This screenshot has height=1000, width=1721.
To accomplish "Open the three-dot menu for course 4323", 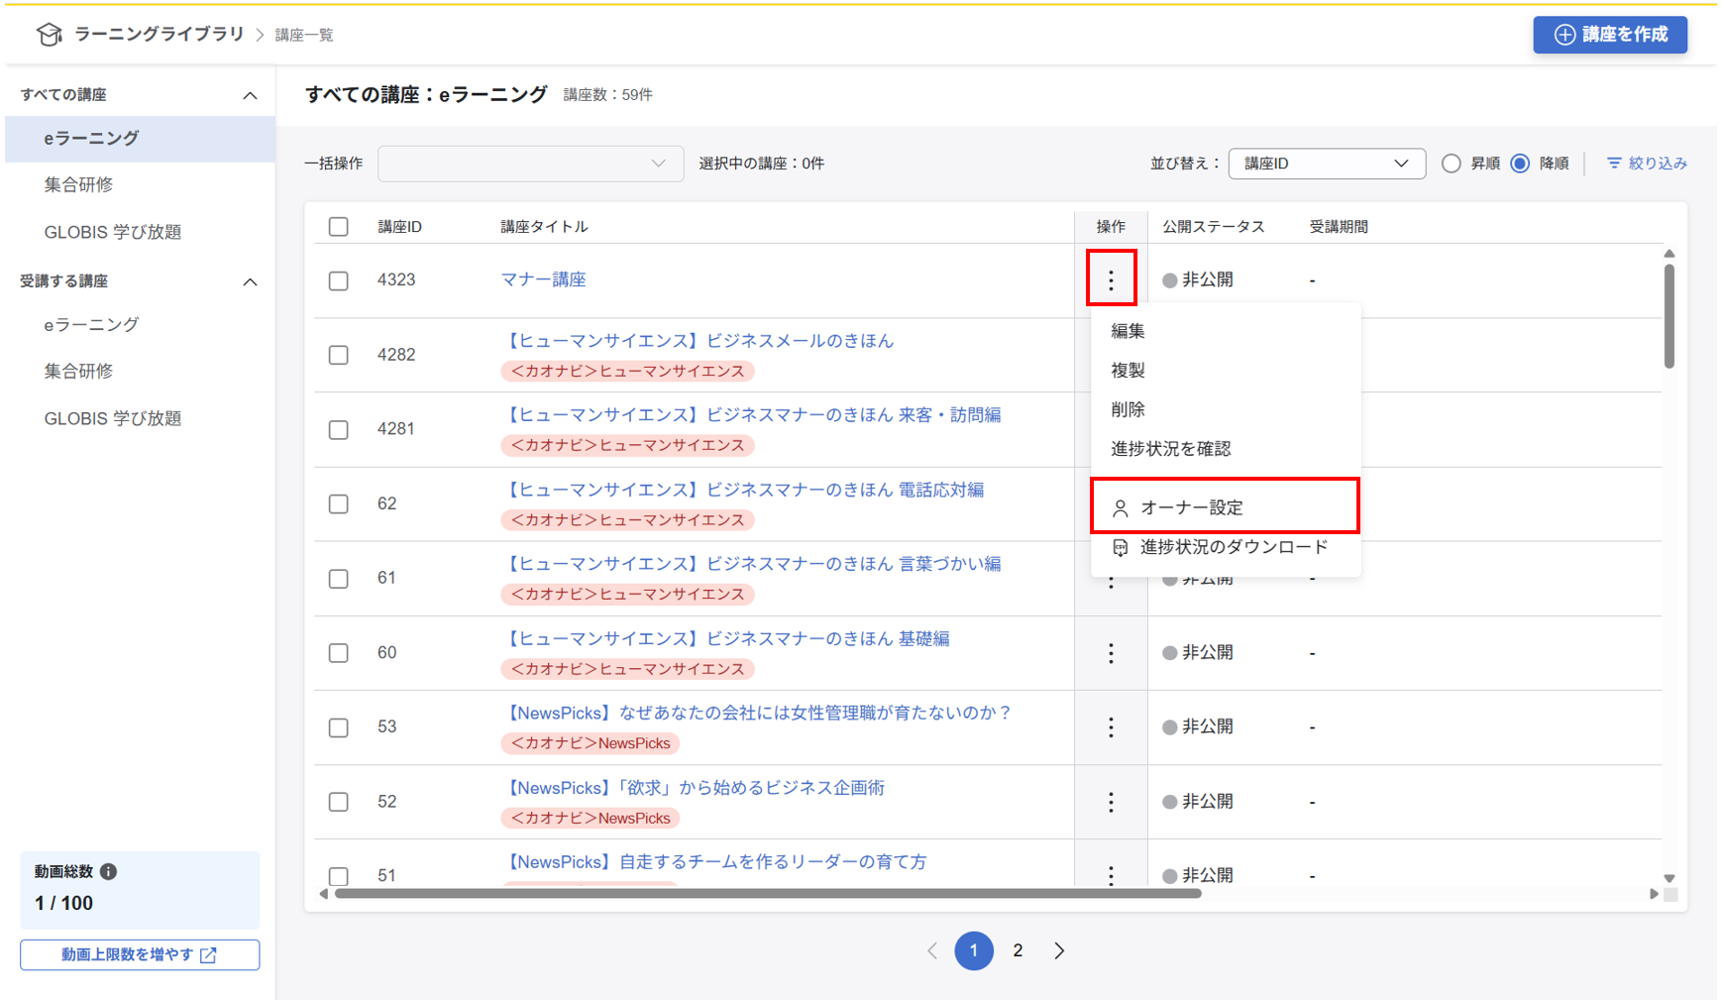I will [1111, 280].
